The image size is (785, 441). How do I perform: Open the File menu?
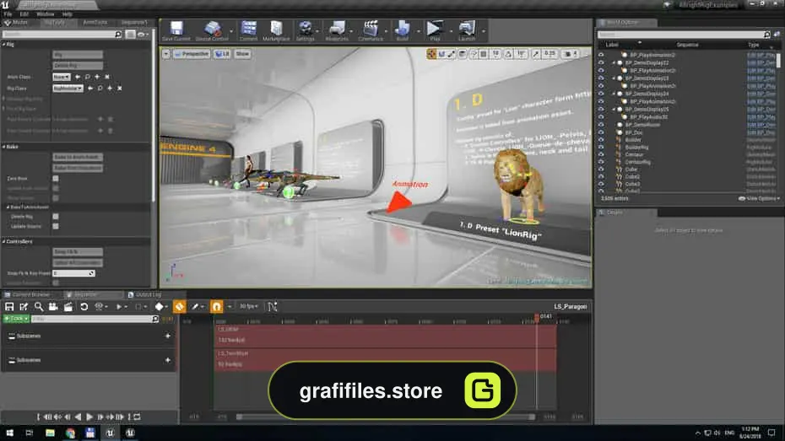point(8,14)
